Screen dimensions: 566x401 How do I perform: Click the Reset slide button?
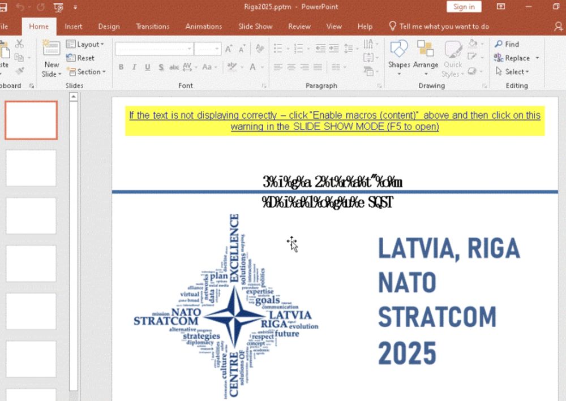tap(81, 58)
